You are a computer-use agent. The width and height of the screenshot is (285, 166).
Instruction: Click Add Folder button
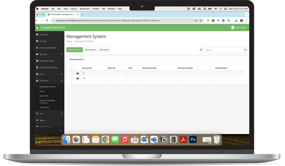tap(104, 50)
